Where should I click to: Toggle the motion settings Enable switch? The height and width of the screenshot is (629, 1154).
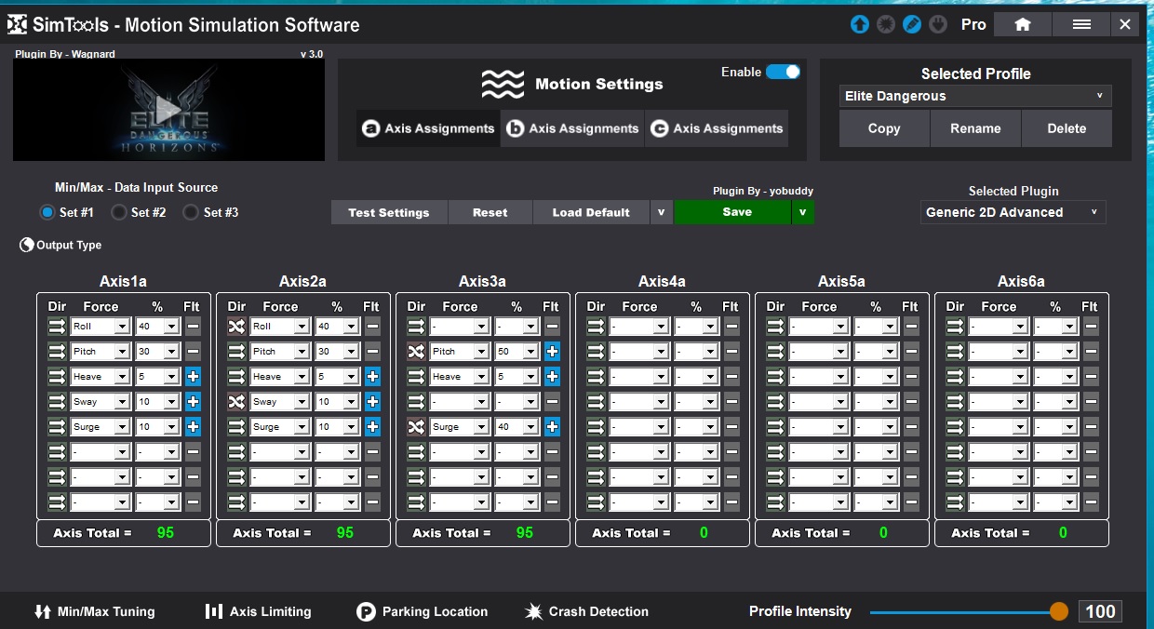click(x=783, y=72)
